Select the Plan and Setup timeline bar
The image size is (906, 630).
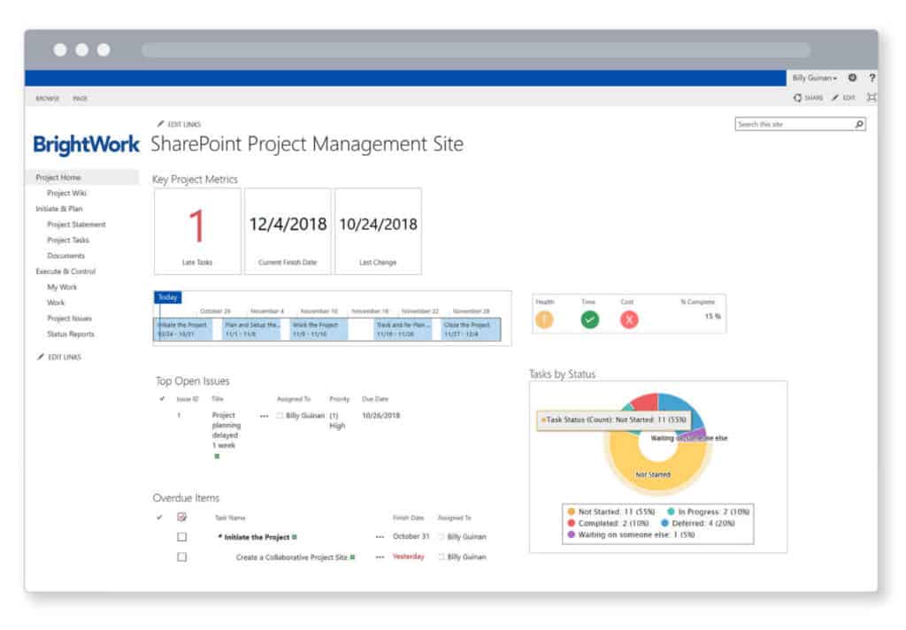pos(252,329)
